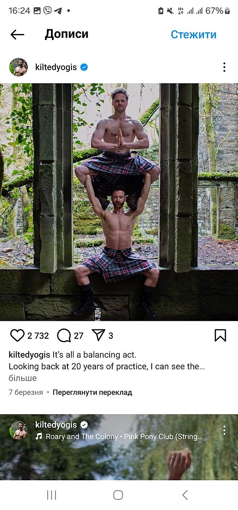The height and width of the screenshot is (510, 238).
Task: Open kiltedyogis profile picture on first post
Action: [x=19, y=67]
